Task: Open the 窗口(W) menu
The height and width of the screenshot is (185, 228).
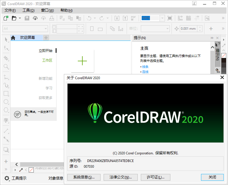Action: coord(47,10)
